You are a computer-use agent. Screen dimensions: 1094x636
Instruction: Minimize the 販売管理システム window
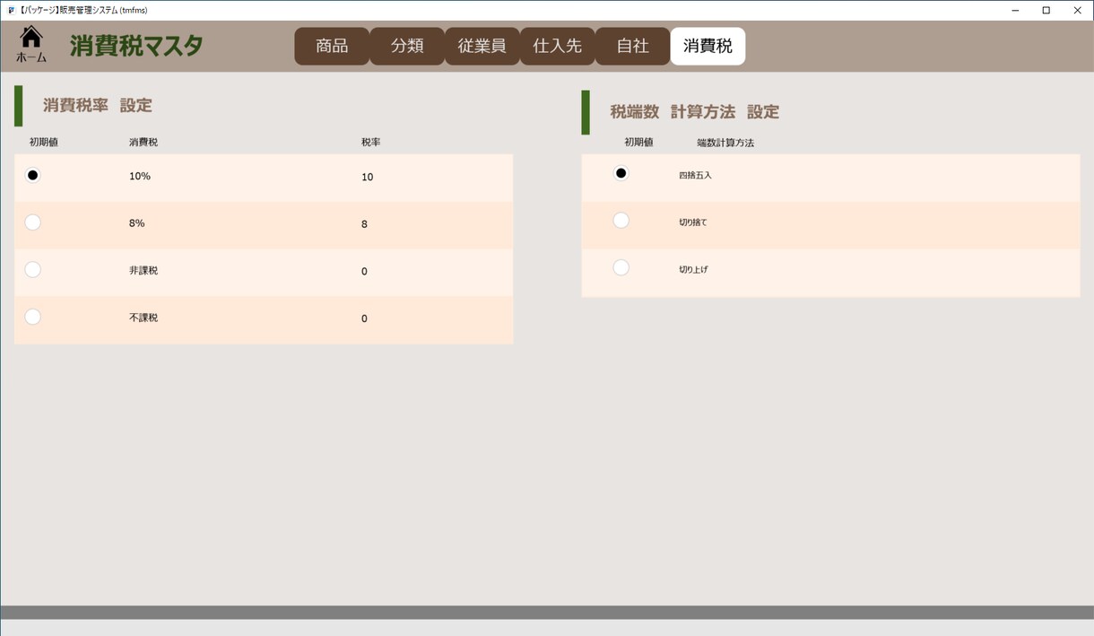pos(1015,10)
